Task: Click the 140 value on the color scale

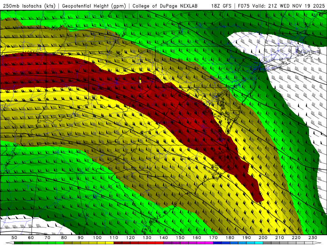Action: point(163,238)
